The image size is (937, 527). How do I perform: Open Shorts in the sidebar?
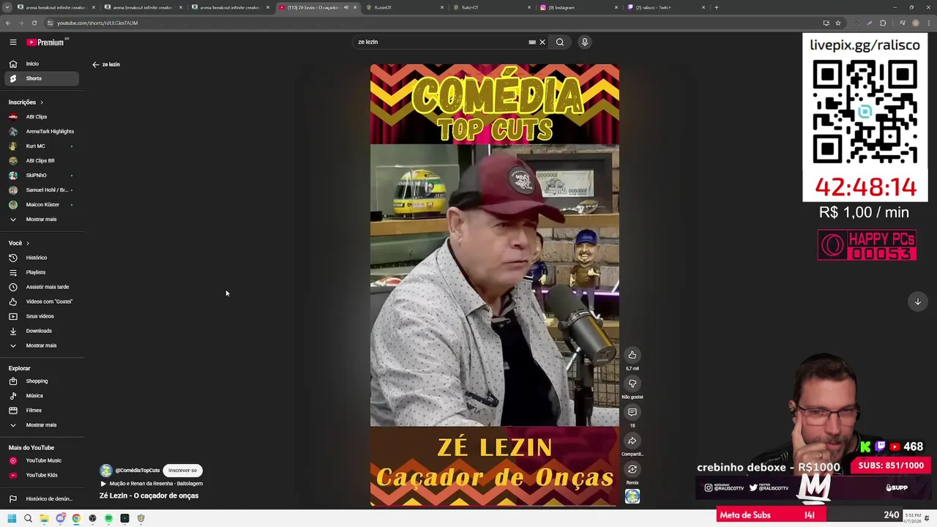pos(40,78)
